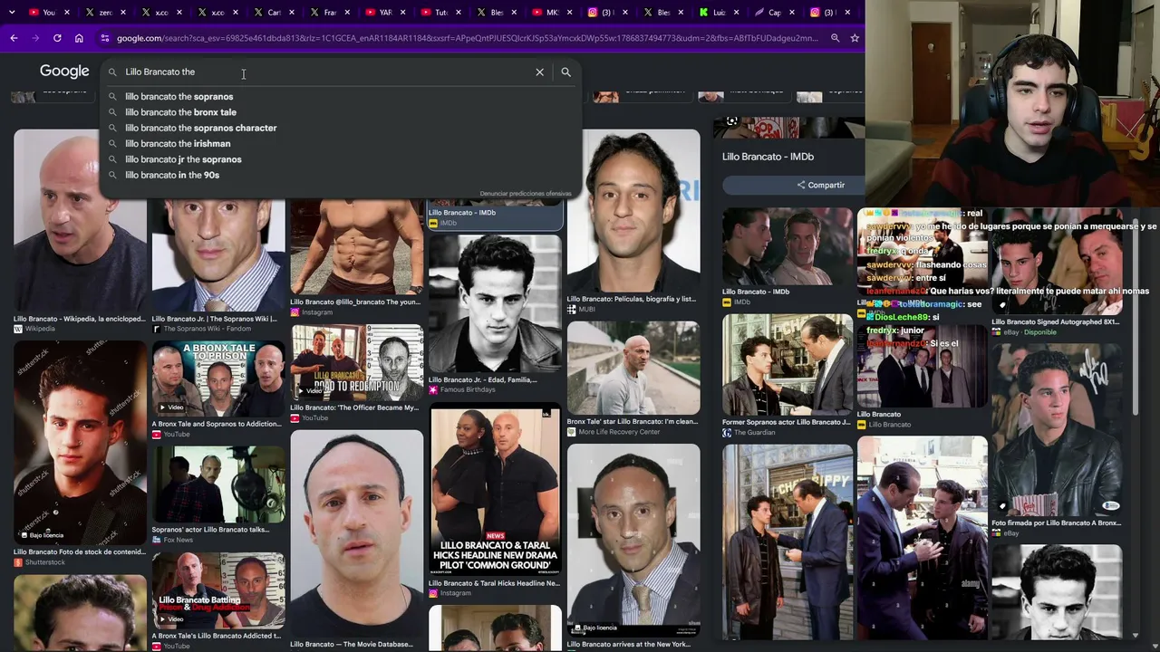The image size is (1160, 652).
Task: Open 'The Movie Database' portrait image
Action: point(356,532)
